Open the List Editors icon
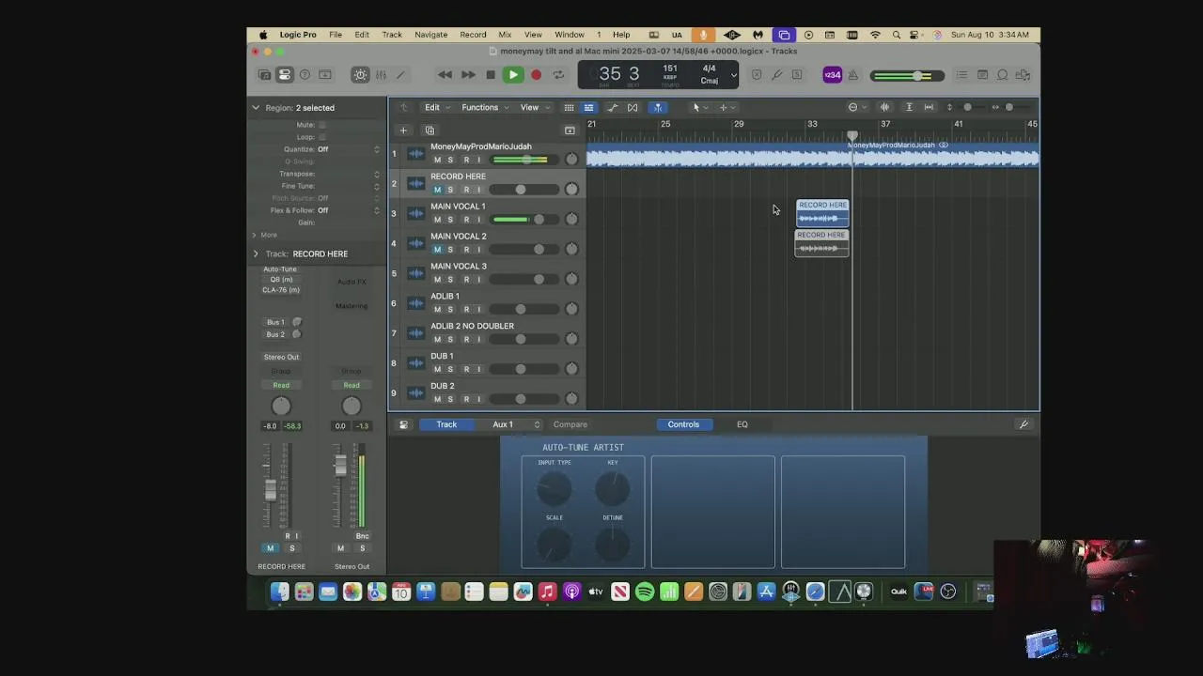Viewport: 1203px width, 676px height. pyautogui.click(x=961, y=75)
